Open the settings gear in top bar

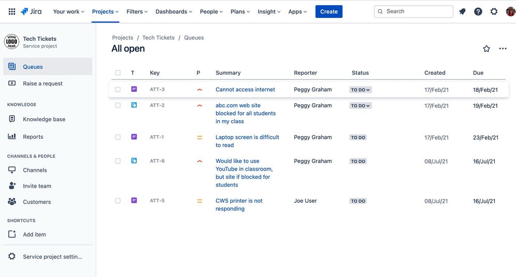(x=494, y=11)
